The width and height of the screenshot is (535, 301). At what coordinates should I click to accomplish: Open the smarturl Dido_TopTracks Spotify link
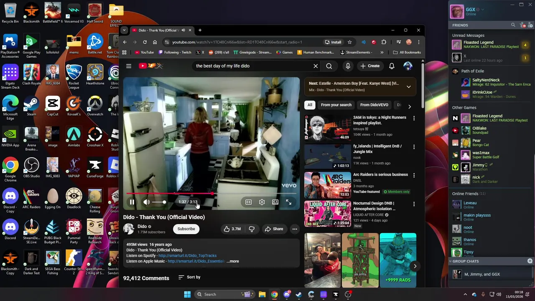point(187,255)
